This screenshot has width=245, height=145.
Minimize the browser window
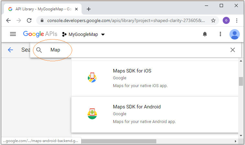[206, 6]
